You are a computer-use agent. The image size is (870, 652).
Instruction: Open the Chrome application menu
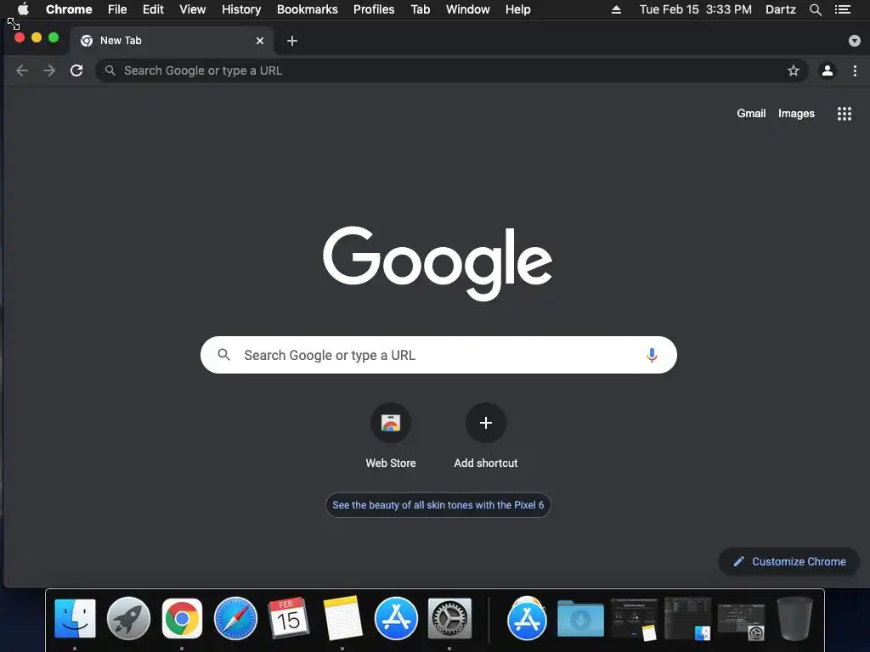[x=69, y=9]
